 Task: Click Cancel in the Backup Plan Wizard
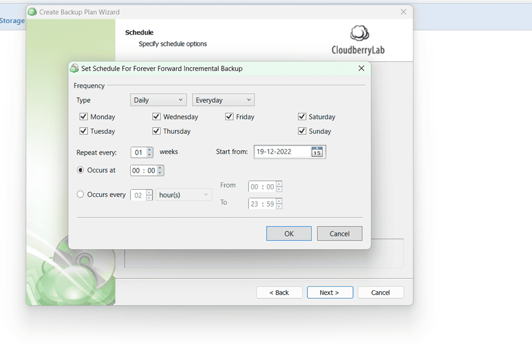380,292
